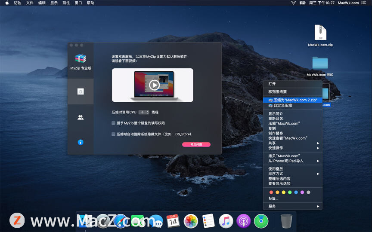The width and height of the screenshot is (372, 232).
Task: Open Photos from the Dock
Action: coord(191,221)
